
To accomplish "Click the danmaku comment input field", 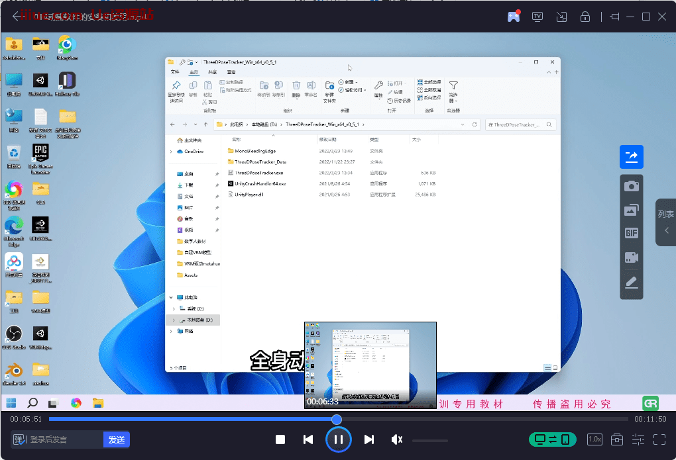I will point(65,439).
